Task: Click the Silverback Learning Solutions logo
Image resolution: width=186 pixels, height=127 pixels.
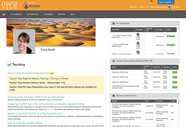Action: [x=31, y=5]
